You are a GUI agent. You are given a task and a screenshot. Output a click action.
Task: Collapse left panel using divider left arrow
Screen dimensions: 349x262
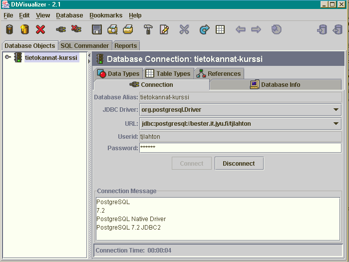pyautogui.click(x=89, y=55)
